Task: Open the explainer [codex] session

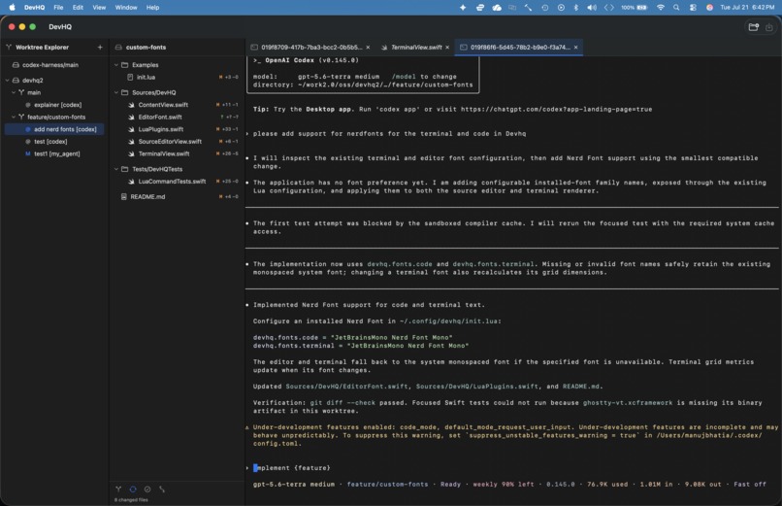Action: click(x=54, y=105)
